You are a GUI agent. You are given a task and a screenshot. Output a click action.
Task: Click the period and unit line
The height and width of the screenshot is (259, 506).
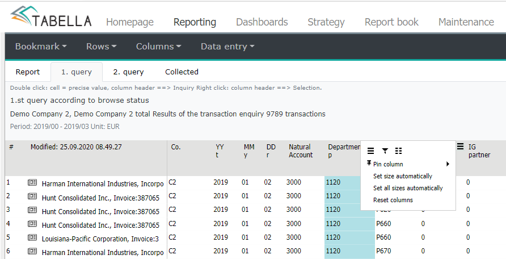pyautogui.click(x=65, y=127)
